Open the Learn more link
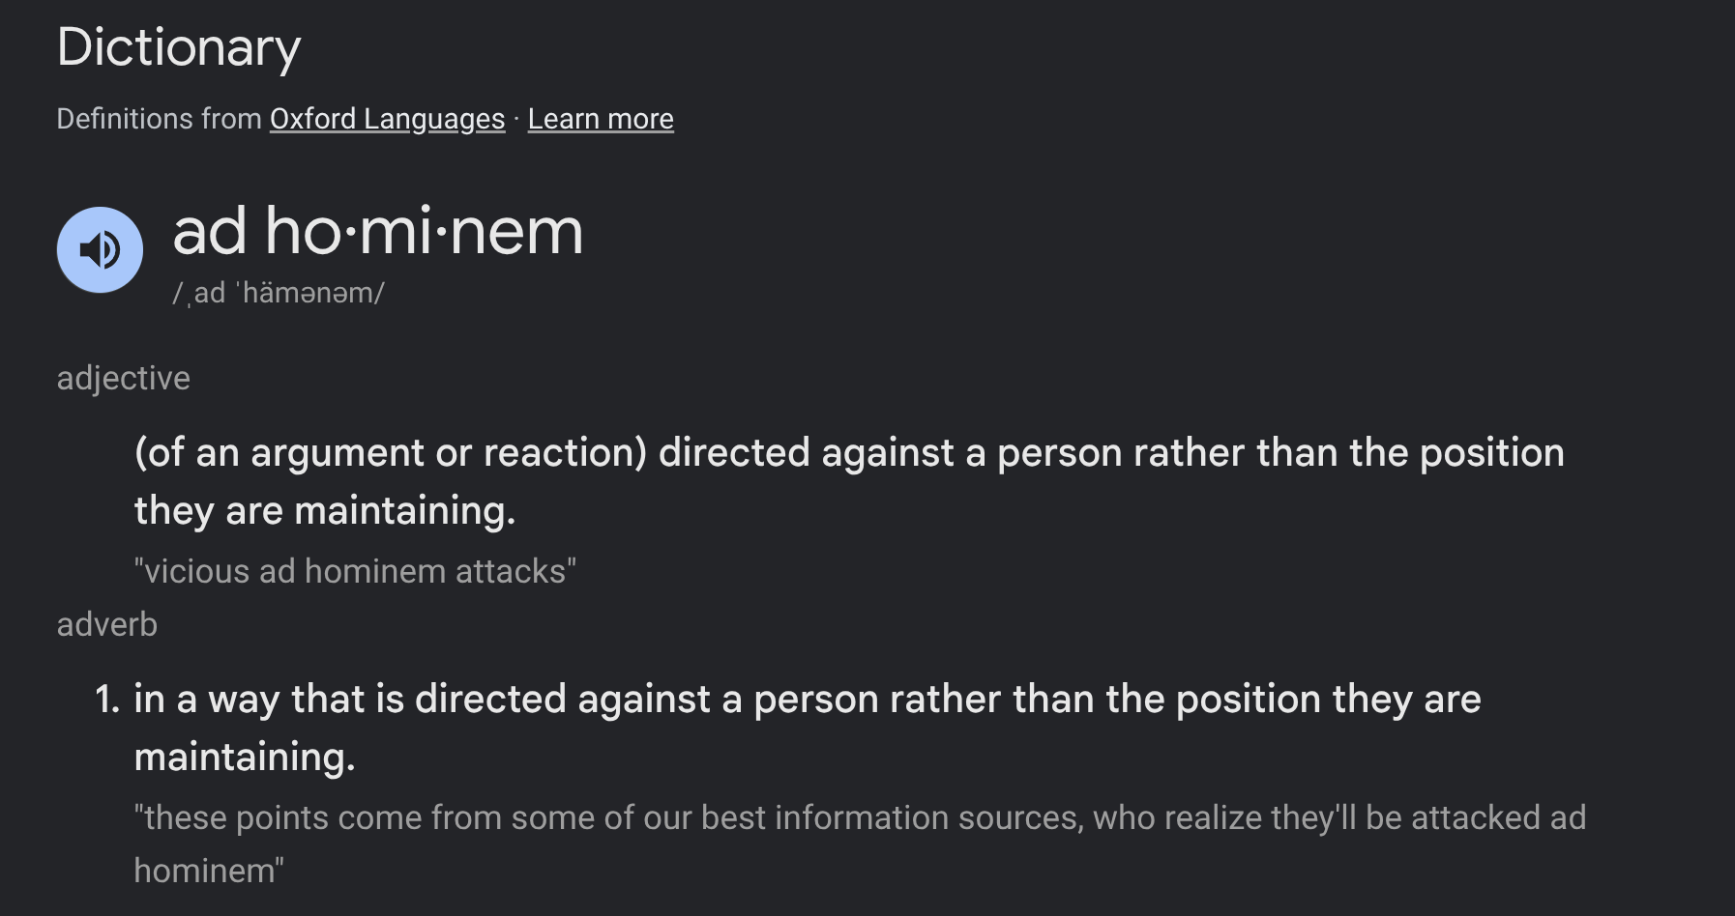The width and height of the screenshot is (1735, 916). click(601, 119)
